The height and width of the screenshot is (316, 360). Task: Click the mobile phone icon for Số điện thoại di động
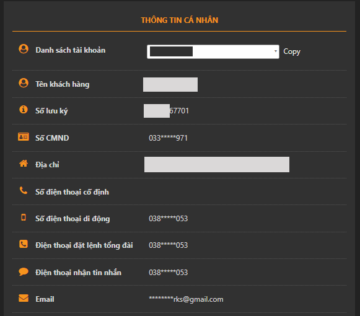click(x=24, y=217)
